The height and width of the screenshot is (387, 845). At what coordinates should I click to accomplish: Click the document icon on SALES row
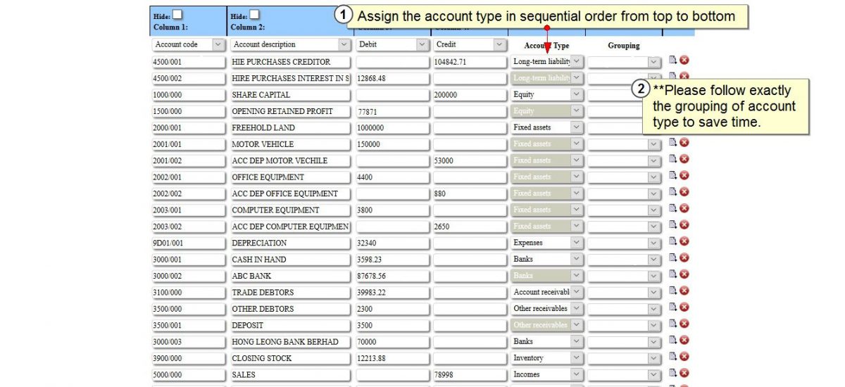[x=672, y=374]
